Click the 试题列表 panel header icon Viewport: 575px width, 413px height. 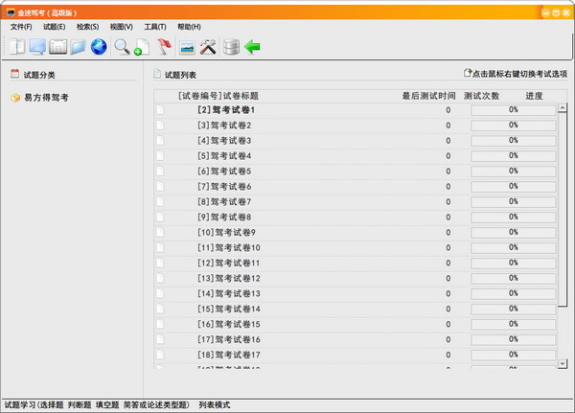pos(157,74)
